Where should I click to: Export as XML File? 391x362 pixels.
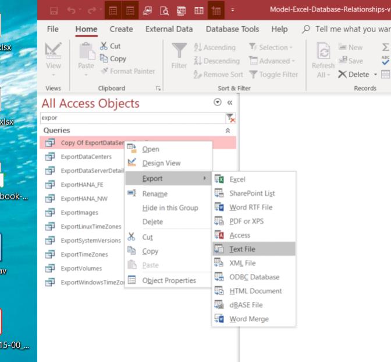click(254, 263)
